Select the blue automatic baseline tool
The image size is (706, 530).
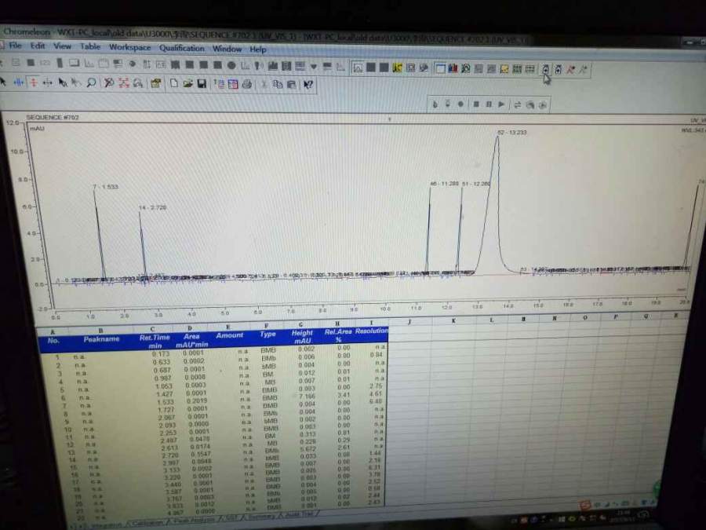[19, 82]
